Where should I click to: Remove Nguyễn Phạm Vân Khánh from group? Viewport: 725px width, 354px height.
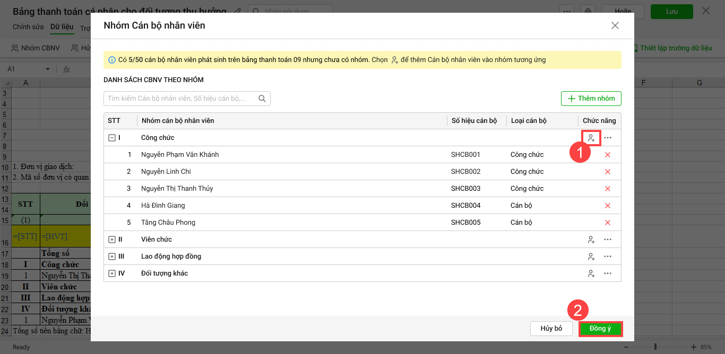click(608, 155)
